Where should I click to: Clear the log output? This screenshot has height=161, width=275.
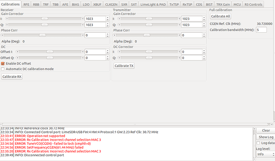point(266,130)
